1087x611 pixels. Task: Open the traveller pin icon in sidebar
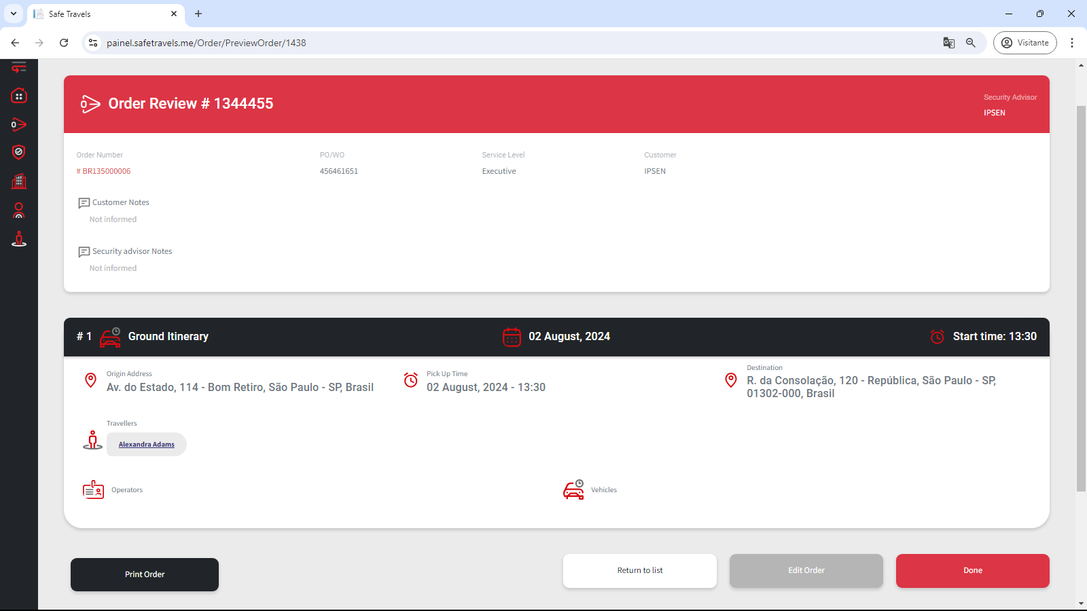(x=19, y=239)
